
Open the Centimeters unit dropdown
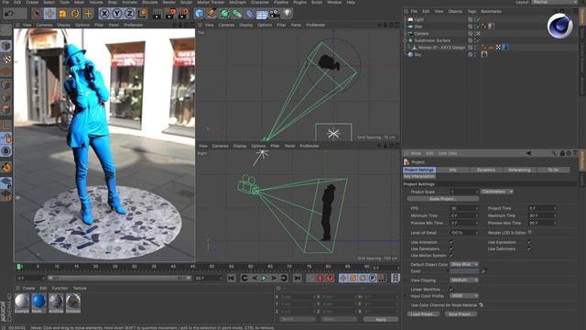coord(496,192)
